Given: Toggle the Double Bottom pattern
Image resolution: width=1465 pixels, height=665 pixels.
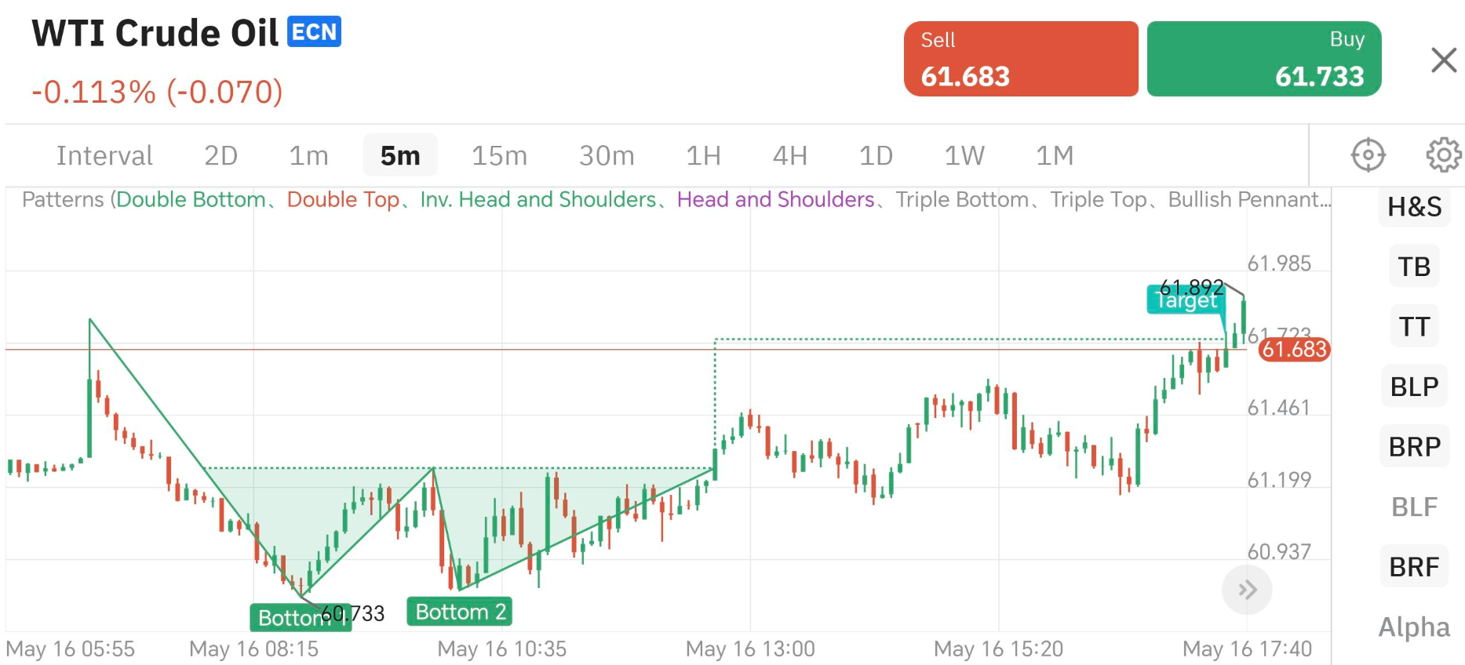Looking at the screenshot, I should pos(191,199).
